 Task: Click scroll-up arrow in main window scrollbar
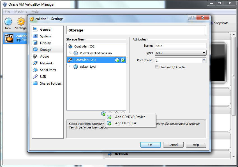[234, 34]
